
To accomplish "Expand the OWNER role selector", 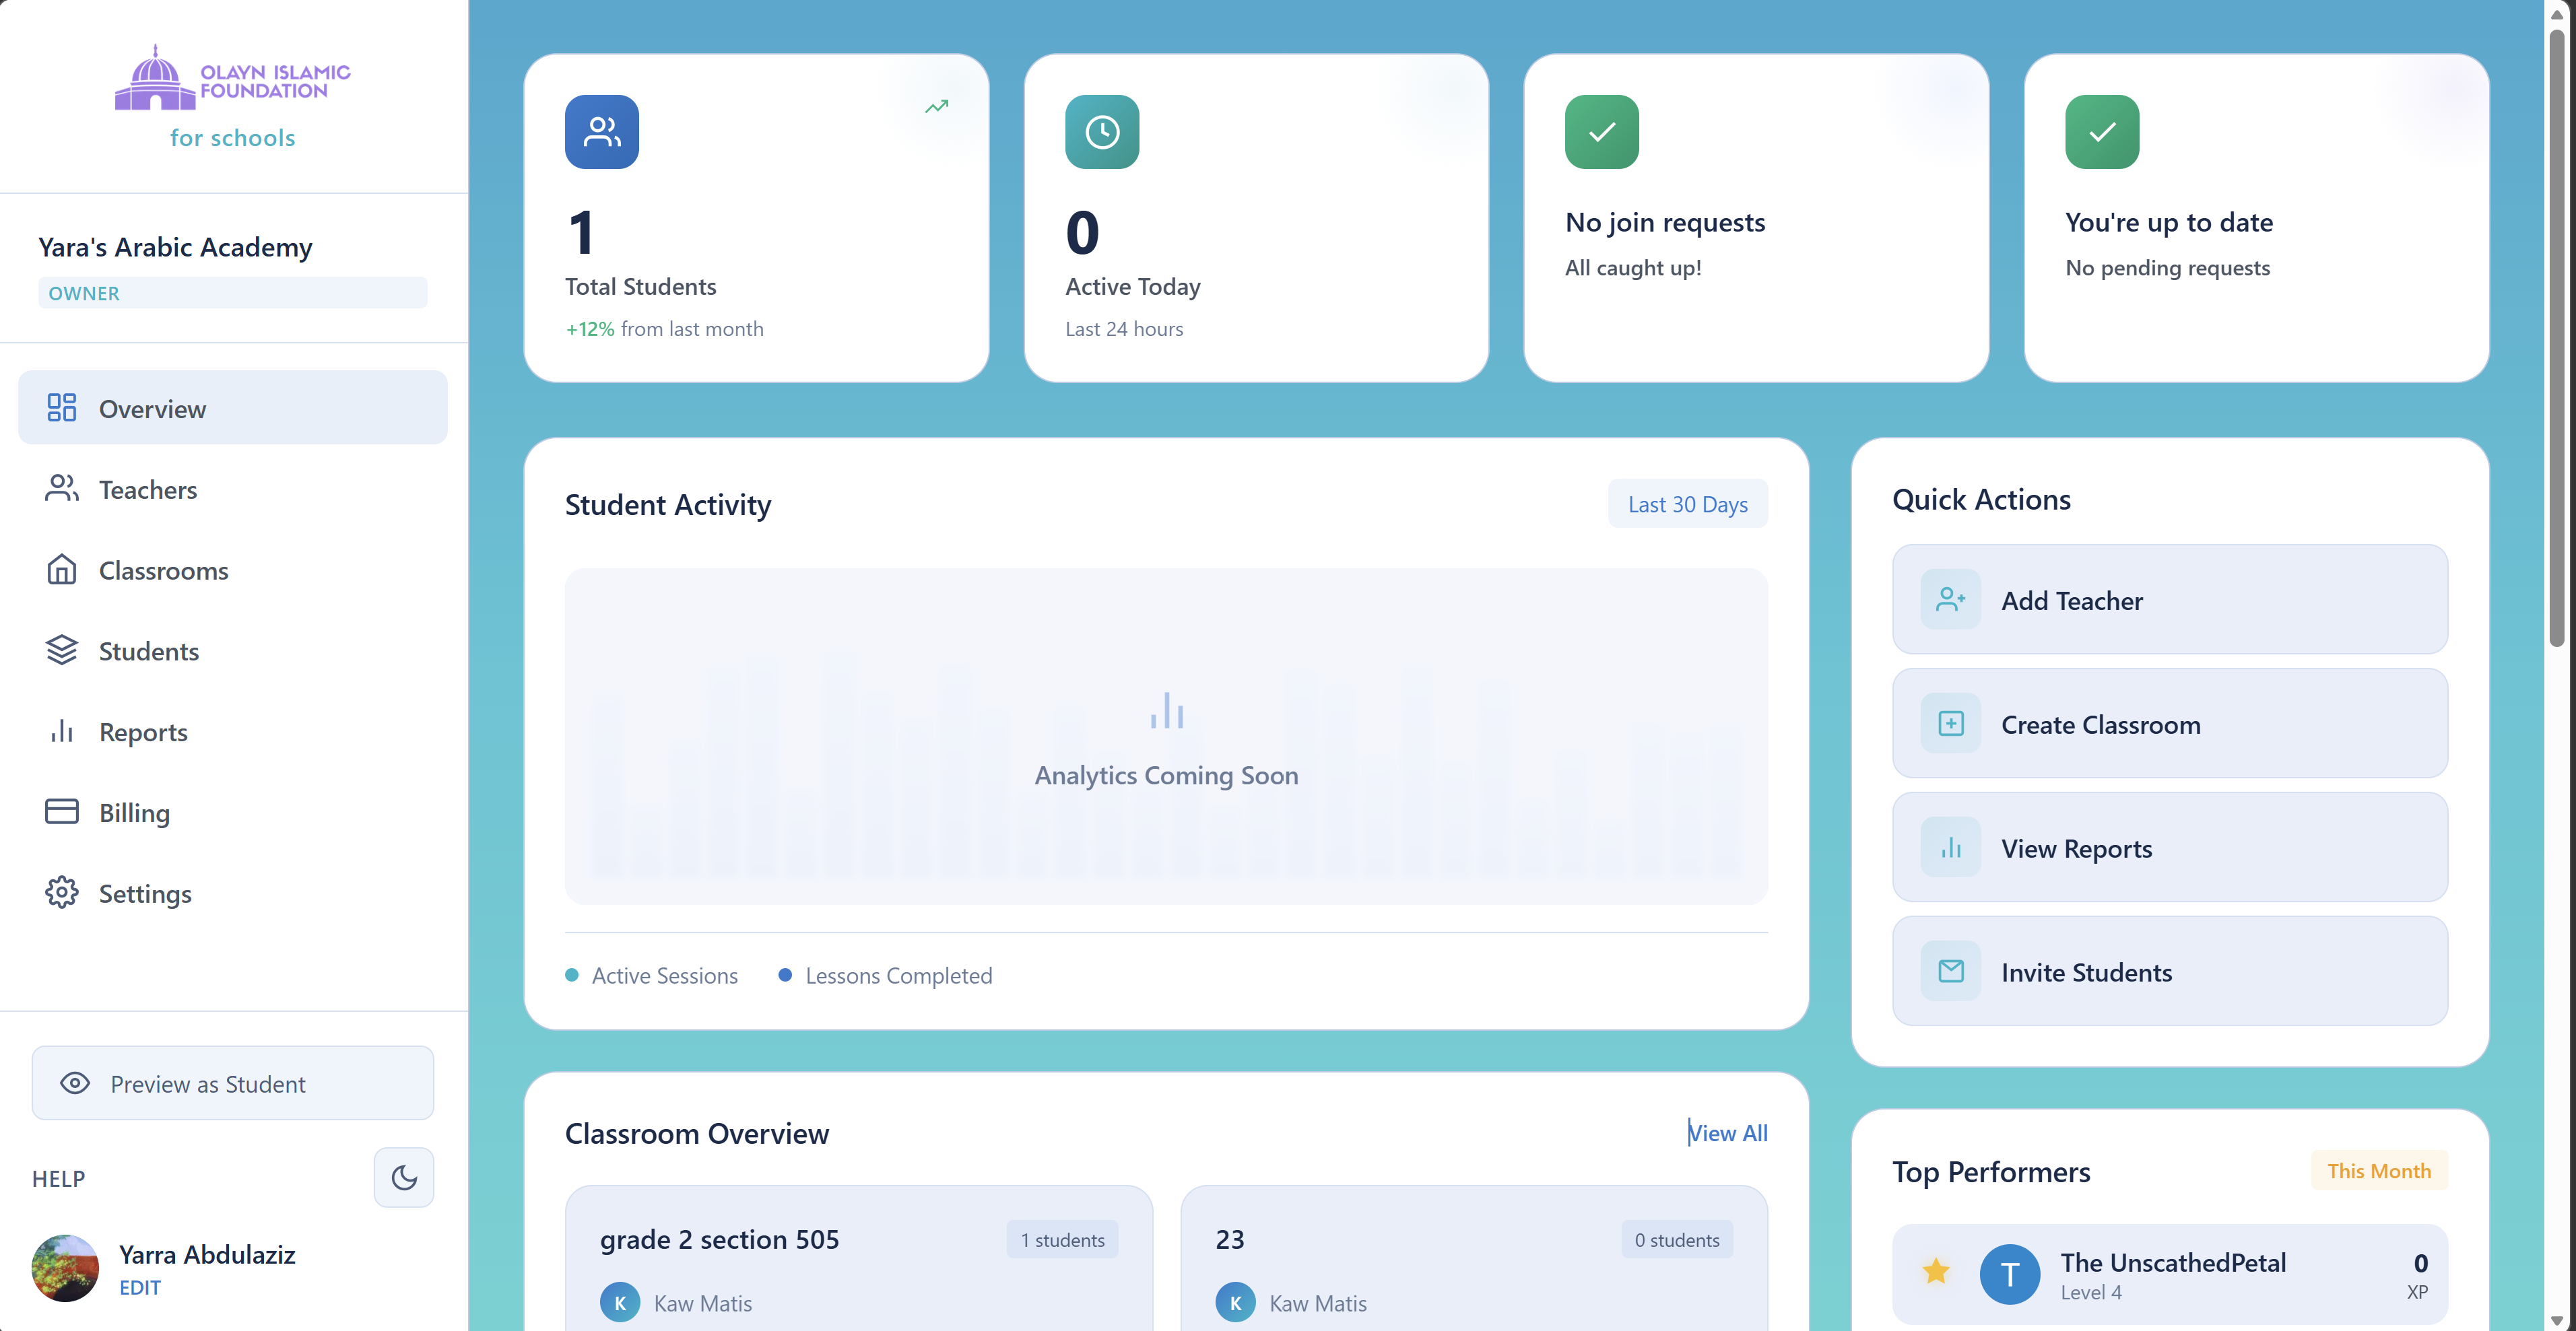I will point(232,292).
